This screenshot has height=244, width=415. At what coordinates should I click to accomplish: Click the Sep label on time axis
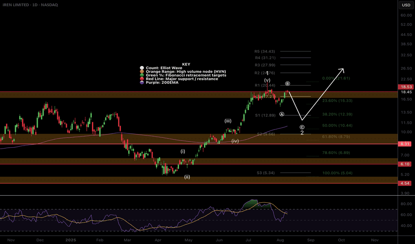pyautogui.click(x=311, y=240)
